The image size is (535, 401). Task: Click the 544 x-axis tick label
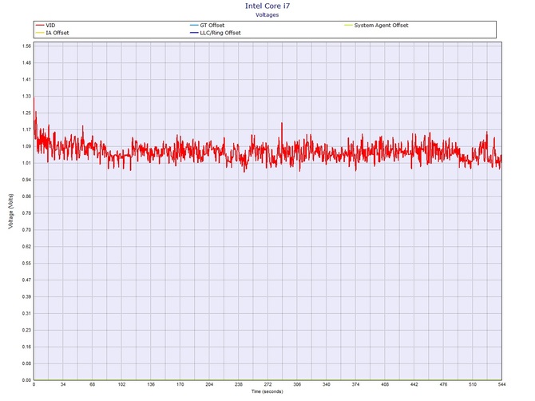(502, 384)
